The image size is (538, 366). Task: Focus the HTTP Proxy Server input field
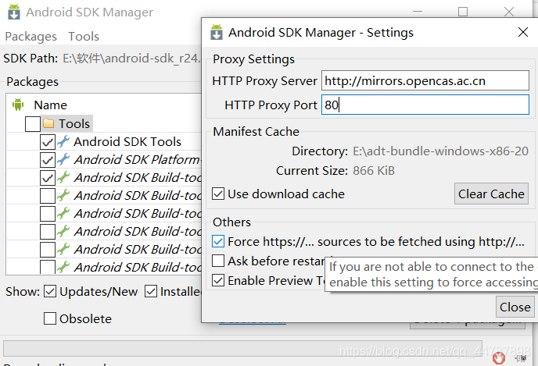425,81
